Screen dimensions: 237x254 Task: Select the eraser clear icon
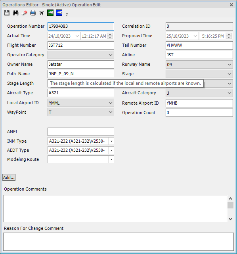tap(24, 13)
